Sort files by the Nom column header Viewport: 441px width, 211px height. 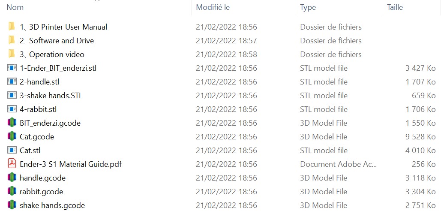point(15,7)
